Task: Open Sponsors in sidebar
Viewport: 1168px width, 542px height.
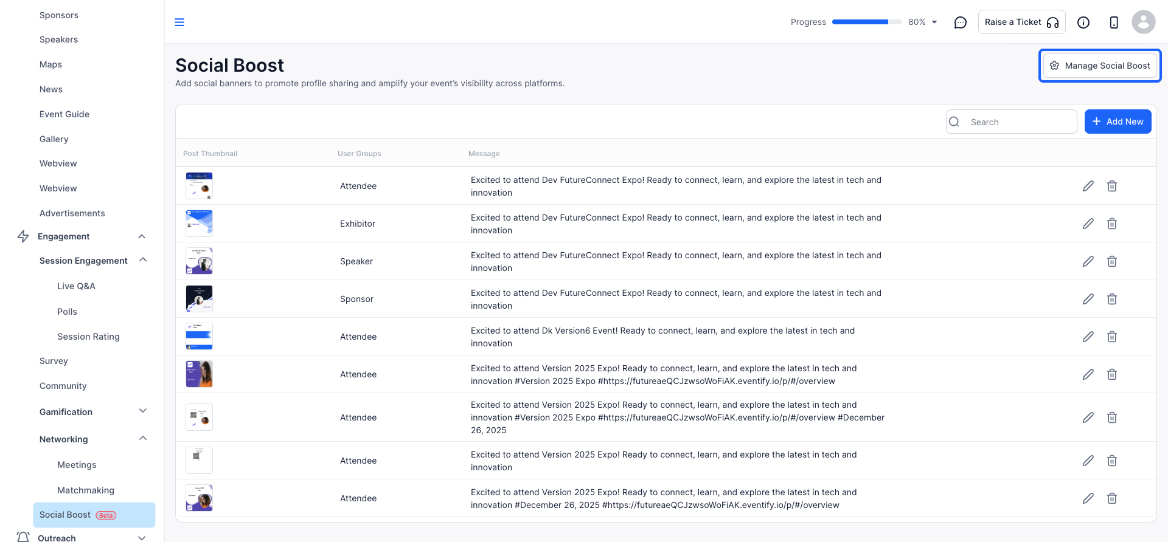Action: [59, 15]
